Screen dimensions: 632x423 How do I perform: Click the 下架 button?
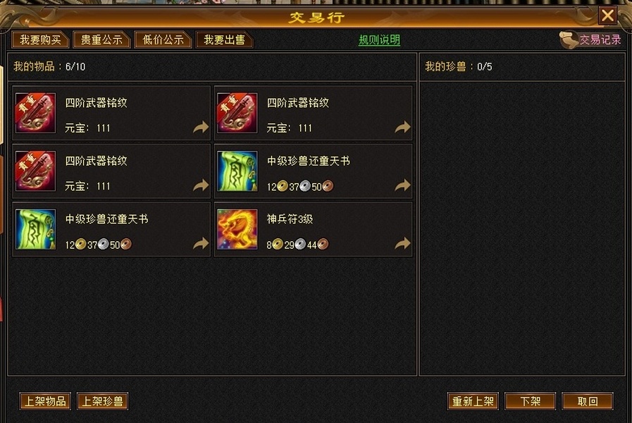(530, 401)
